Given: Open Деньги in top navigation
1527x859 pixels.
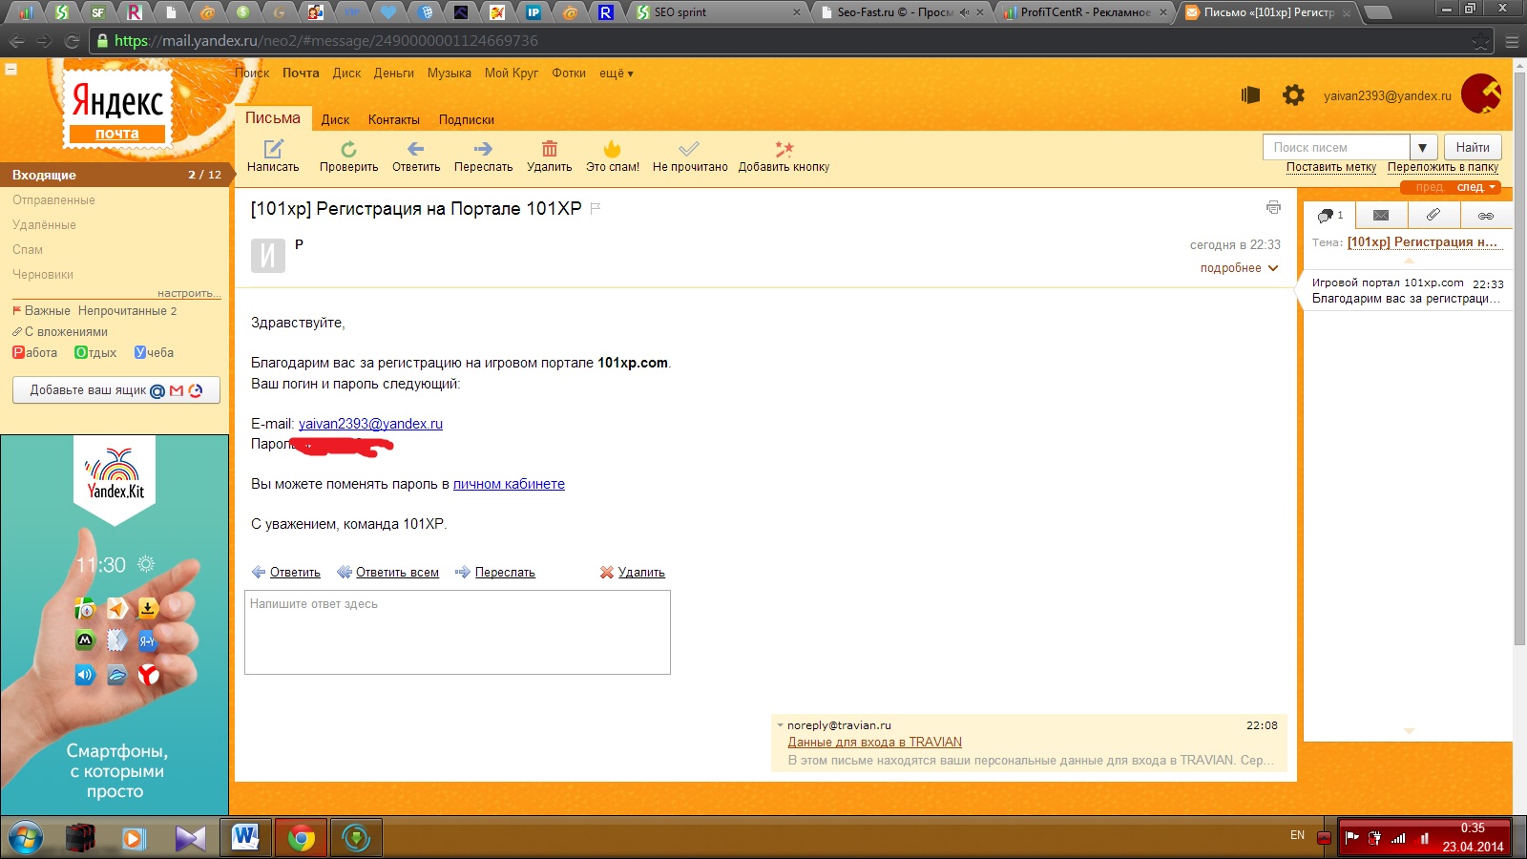Looking at the screenshot, I should tap(394, 73).
